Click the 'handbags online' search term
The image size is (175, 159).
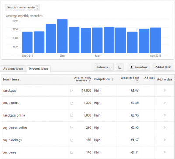coord(14,115)
